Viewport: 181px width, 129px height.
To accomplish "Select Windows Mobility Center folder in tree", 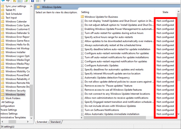I will pyautogui.click(x=18, y=71).
